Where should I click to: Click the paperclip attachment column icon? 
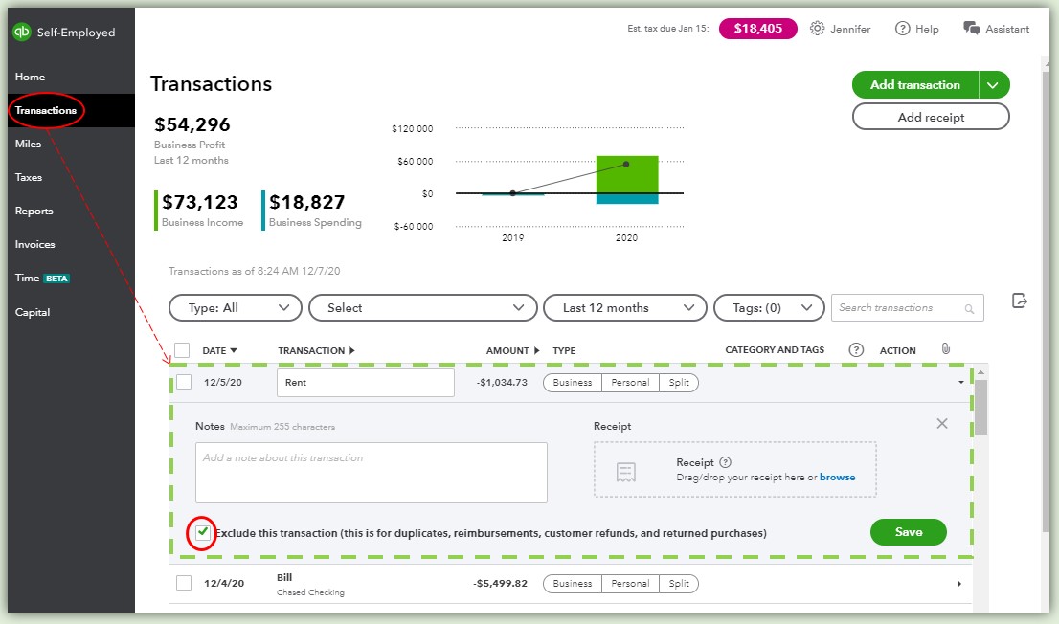pos(946,348)
